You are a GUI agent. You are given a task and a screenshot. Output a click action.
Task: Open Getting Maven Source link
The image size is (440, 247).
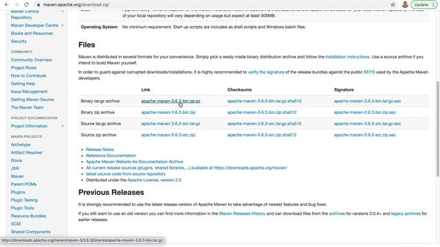pyautogui.click(x=32, y=99)
